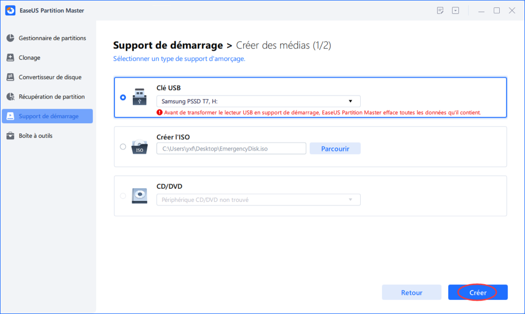Open Récupération de partition menu item
Image resolution: width=525 pixels, height=314 pixels.
point(47,96)
